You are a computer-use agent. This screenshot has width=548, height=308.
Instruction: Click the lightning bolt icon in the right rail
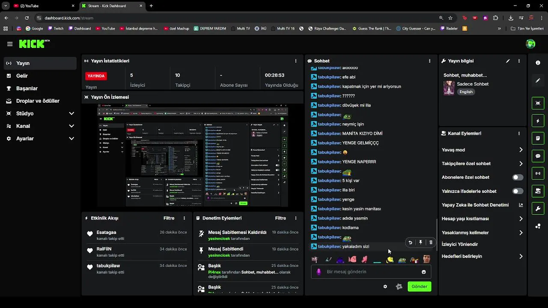(538, 121)
